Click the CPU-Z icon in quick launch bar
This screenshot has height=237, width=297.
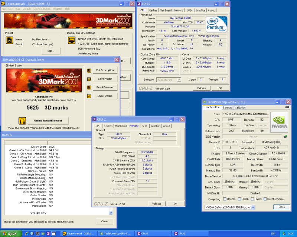(48, 234)
